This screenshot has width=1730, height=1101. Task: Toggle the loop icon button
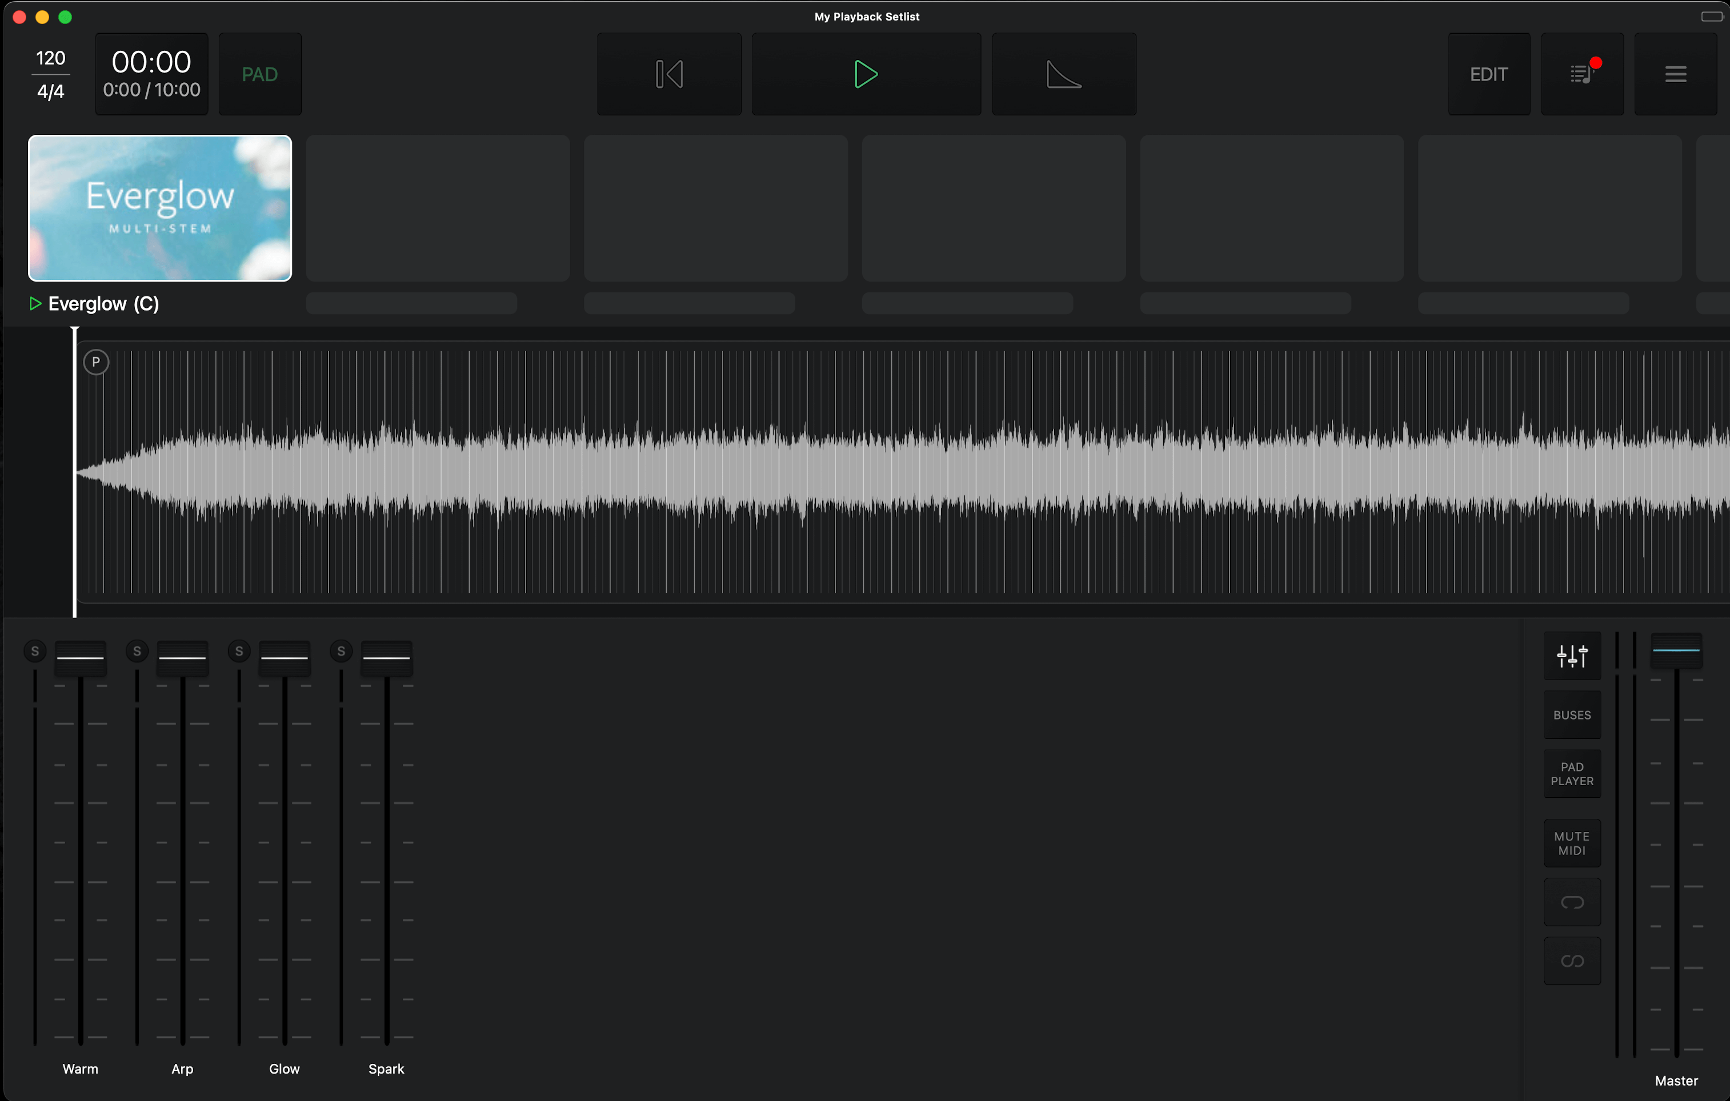point(1572,902)
